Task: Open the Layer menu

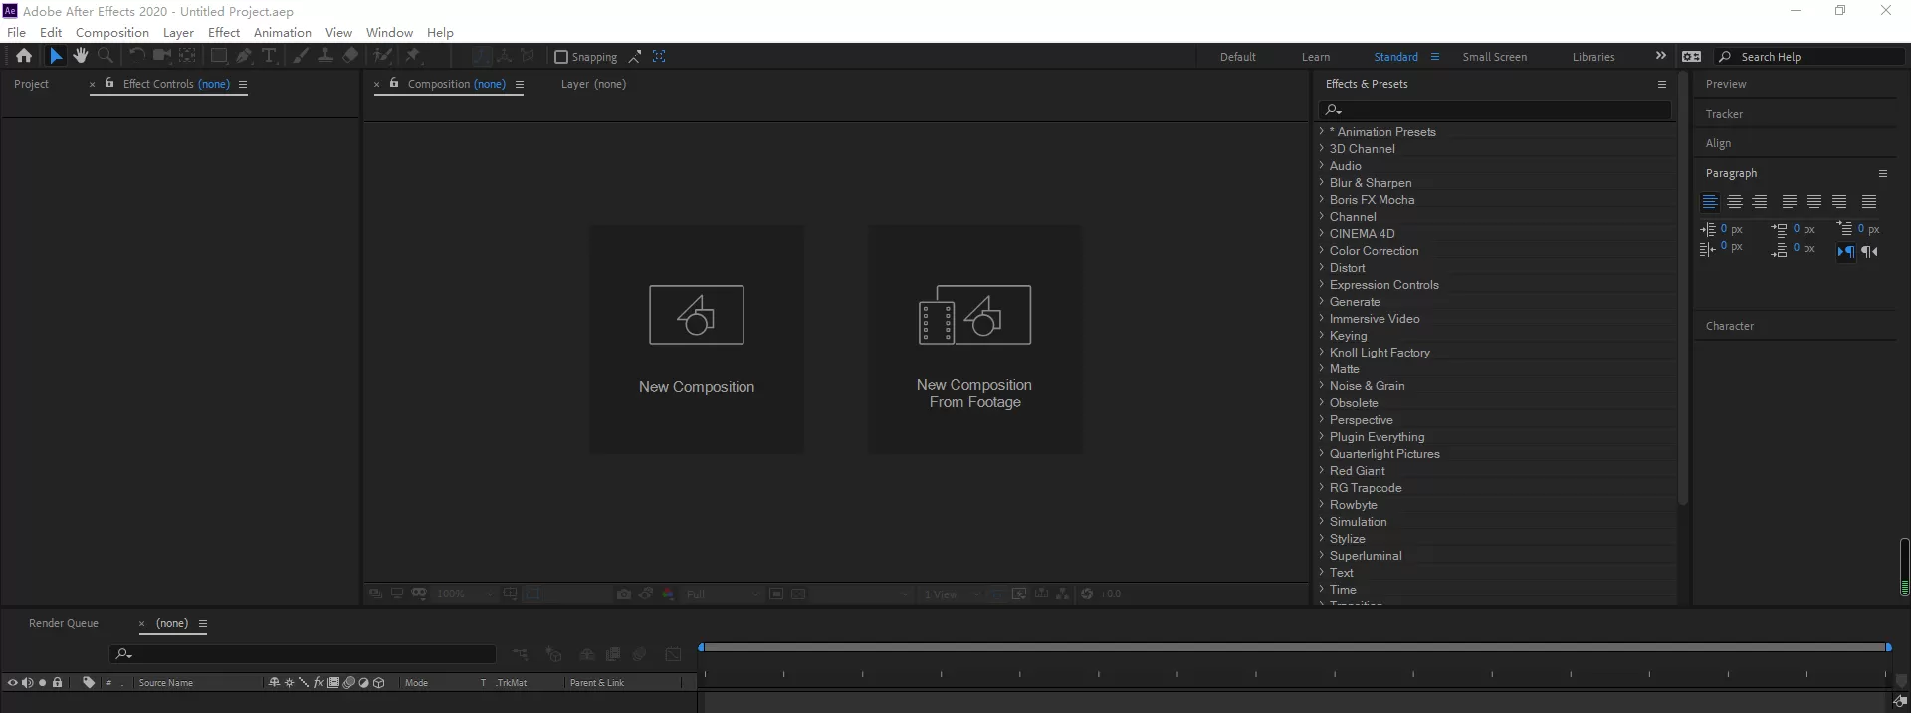Action: click(178, 32)
